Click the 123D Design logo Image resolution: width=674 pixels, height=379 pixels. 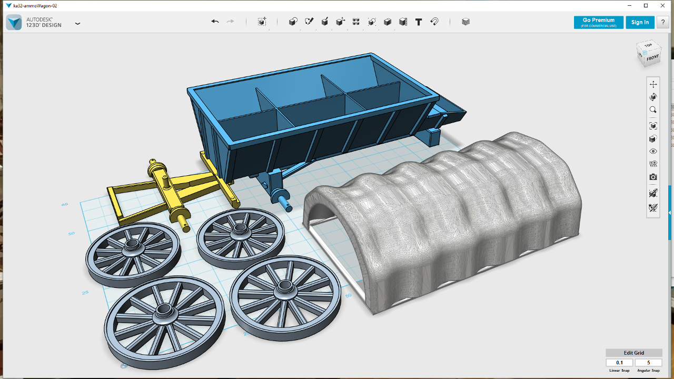(x=14, y=22)
